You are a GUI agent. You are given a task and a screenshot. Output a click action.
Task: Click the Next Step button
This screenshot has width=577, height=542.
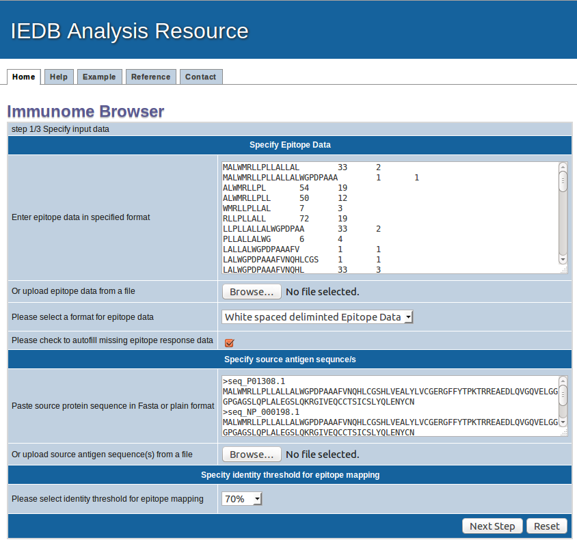click(492, 526)
